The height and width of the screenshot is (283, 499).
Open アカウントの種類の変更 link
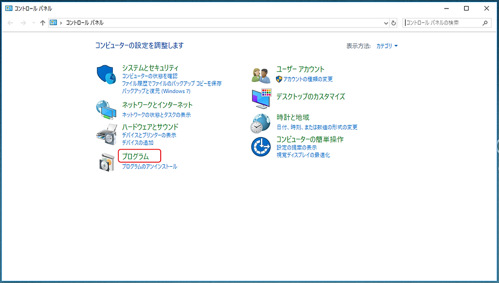[308, 79]
